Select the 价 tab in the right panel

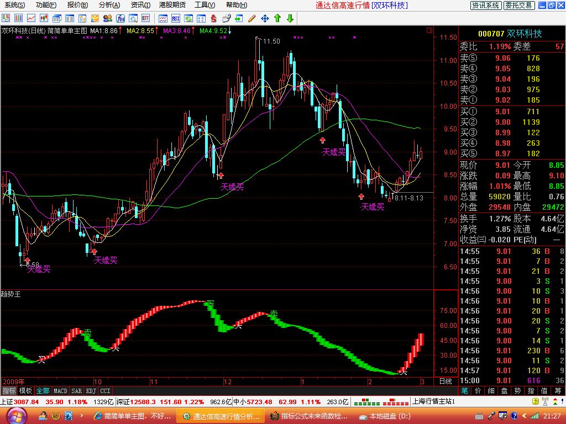(x=478, y=391)
